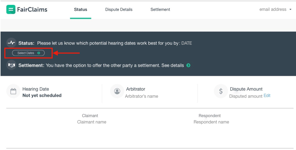
Task: Select the Claimant name text
Action: (92, 122)
